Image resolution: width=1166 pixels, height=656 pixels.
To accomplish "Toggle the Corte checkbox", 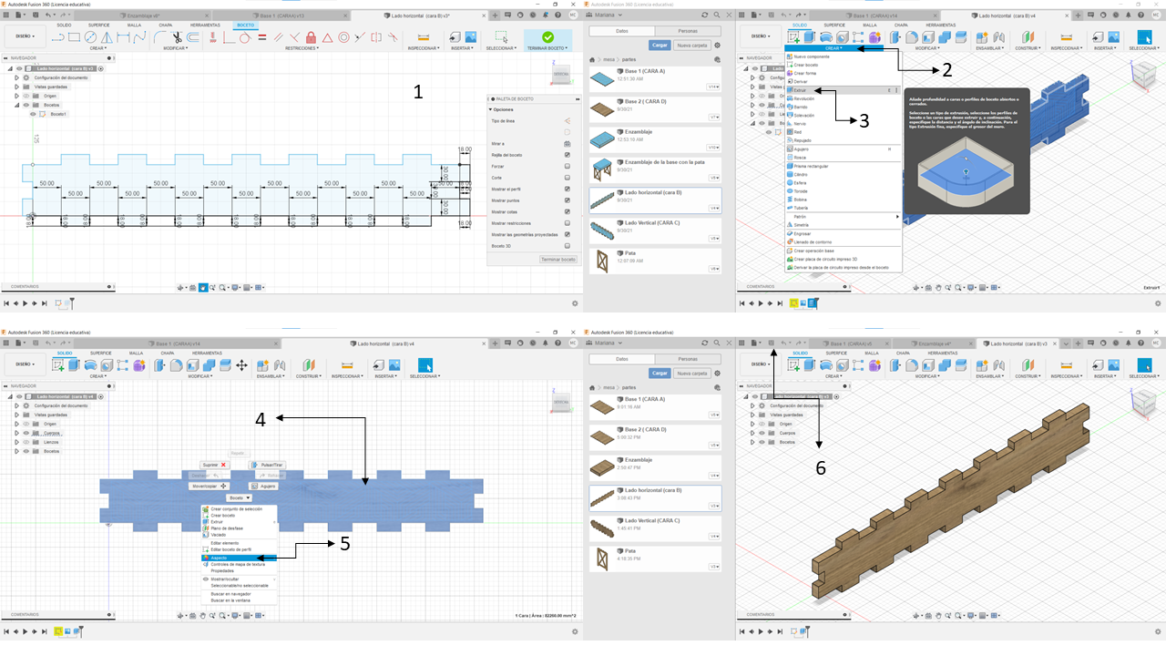I will (568, 178).
